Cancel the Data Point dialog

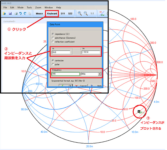[x=81, y=86]
